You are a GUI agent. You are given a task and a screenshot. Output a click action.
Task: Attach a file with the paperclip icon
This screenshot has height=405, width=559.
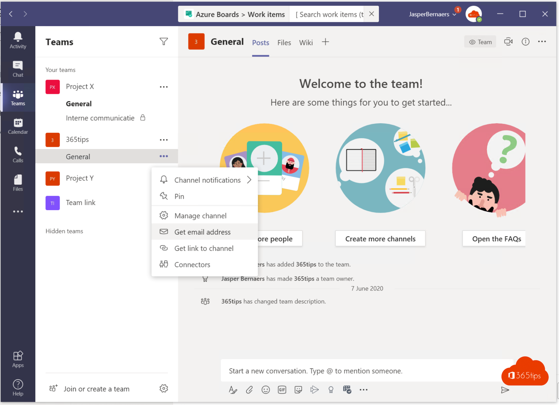click(x=249, y=389)
